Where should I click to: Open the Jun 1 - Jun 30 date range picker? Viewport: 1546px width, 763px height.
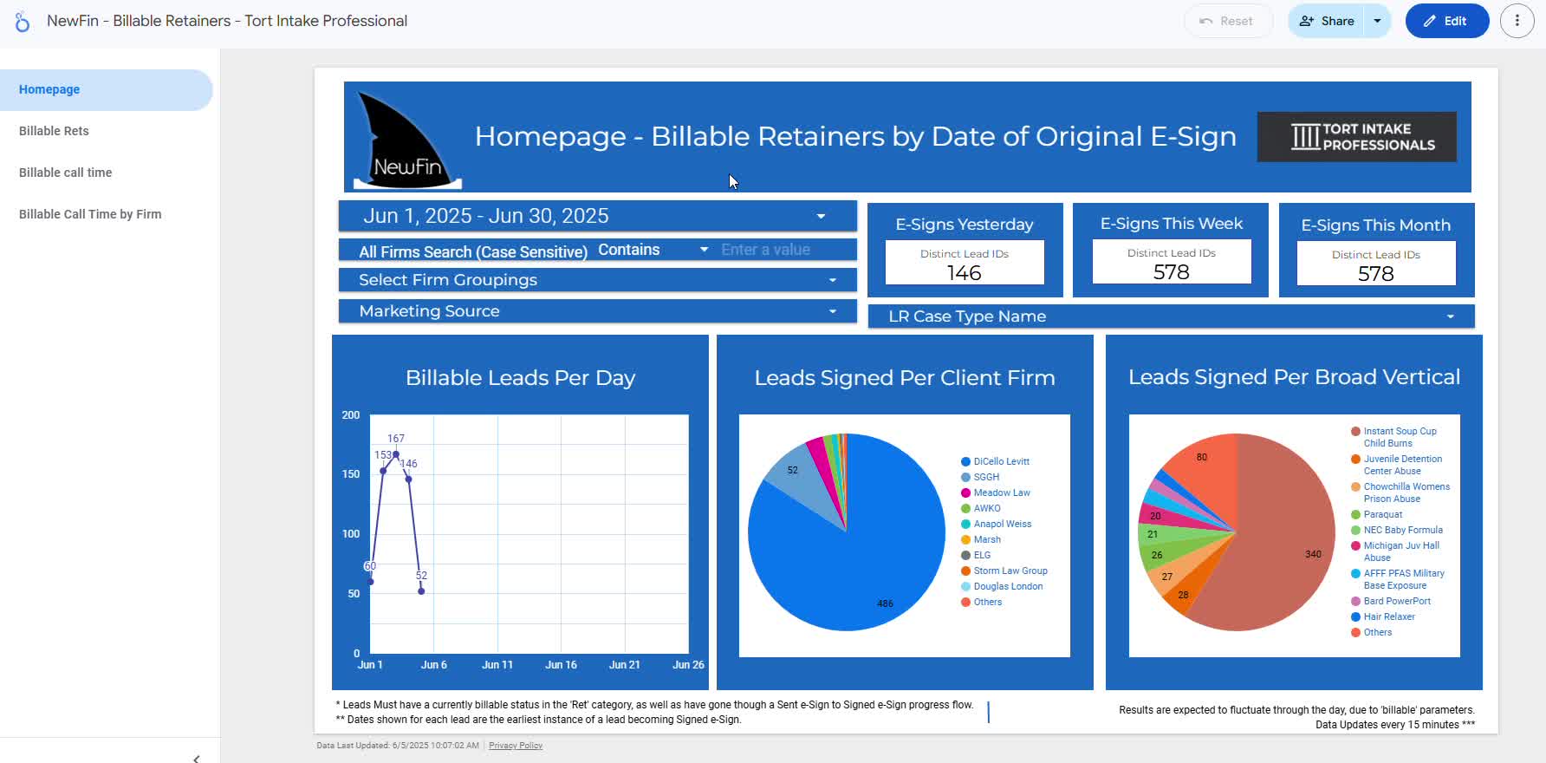point(596,216)
